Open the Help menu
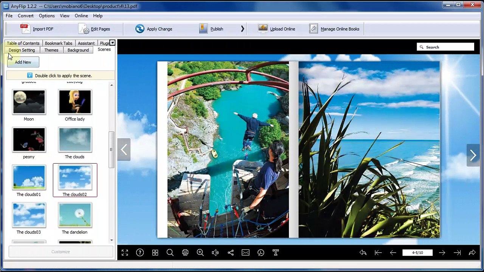 click(x=98, y=16)
